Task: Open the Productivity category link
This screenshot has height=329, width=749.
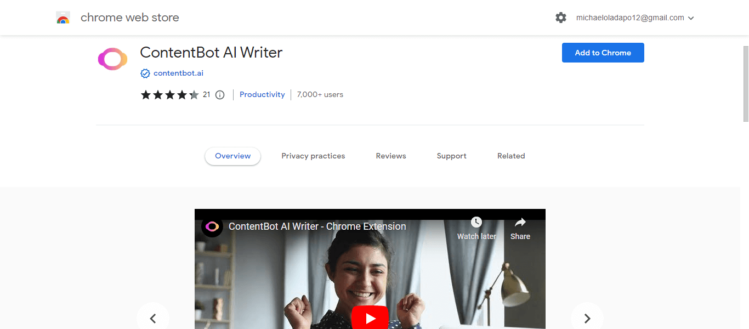Action: [262, 95]
